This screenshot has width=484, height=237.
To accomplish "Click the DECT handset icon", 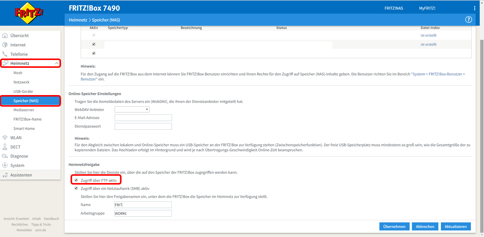I will [x=5, y=147].
